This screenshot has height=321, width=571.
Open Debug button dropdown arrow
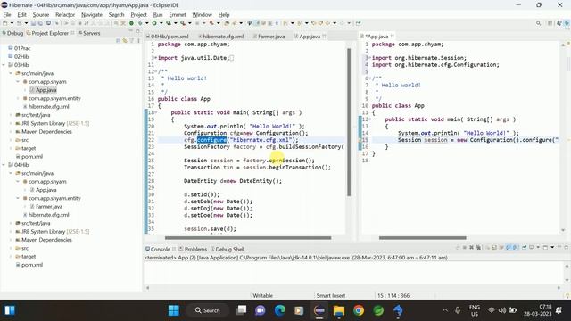pyautogui.click(x=147, y=23)
